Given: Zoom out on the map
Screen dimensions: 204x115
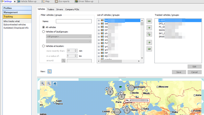Looking at the screenshot, I should 49,84.
